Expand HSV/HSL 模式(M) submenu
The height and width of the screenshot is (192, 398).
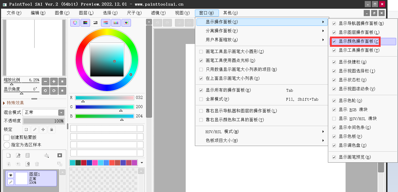click(x=262, y=132)
